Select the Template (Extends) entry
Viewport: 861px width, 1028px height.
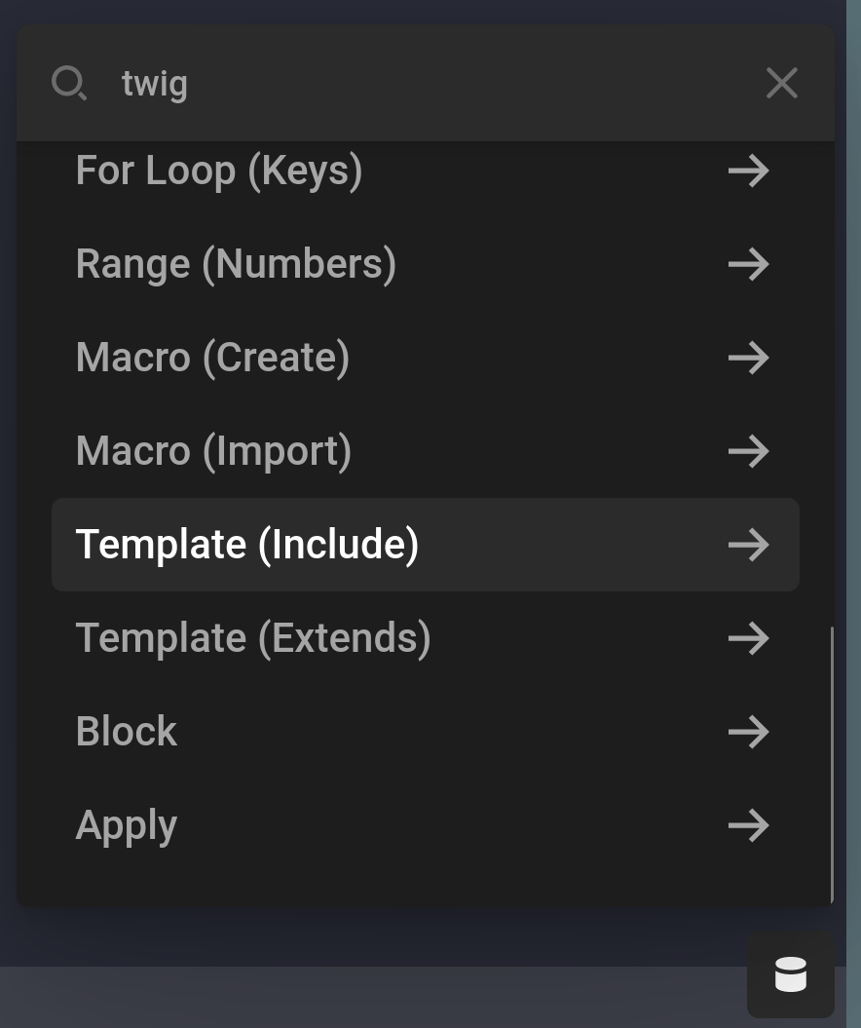(253, 638)
